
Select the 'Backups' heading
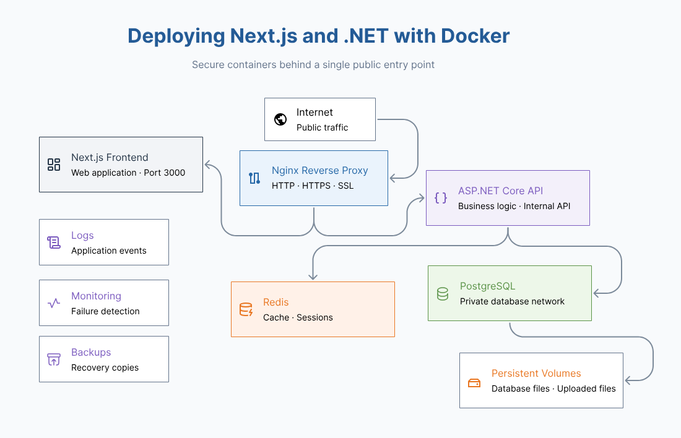tap(91, 352)
